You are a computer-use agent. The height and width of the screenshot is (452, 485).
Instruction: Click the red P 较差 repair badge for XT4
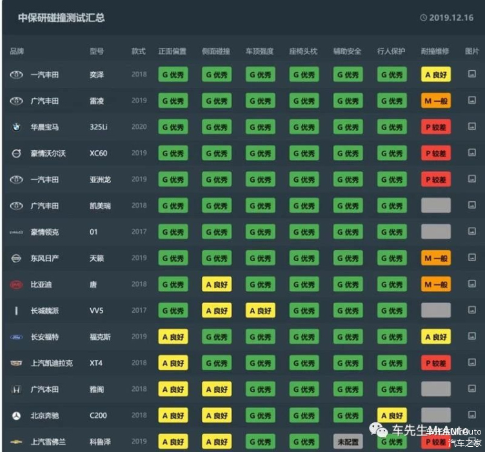pyautogui.click(x=436, y=362)
